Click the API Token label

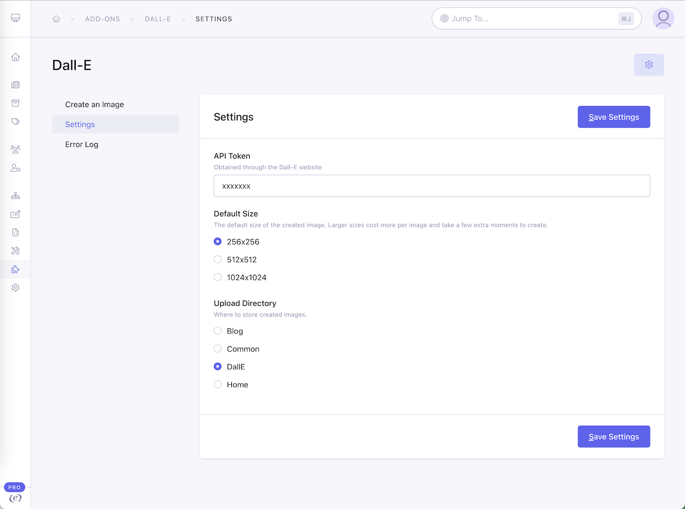[232, 156]
